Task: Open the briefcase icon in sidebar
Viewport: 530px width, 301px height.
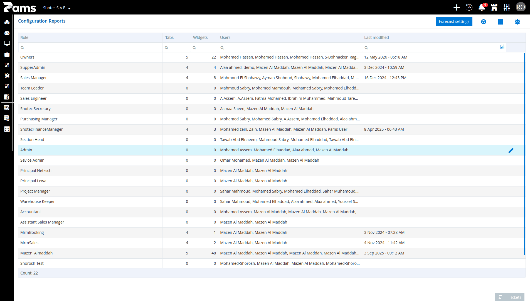Action: (x=7, y=54)
